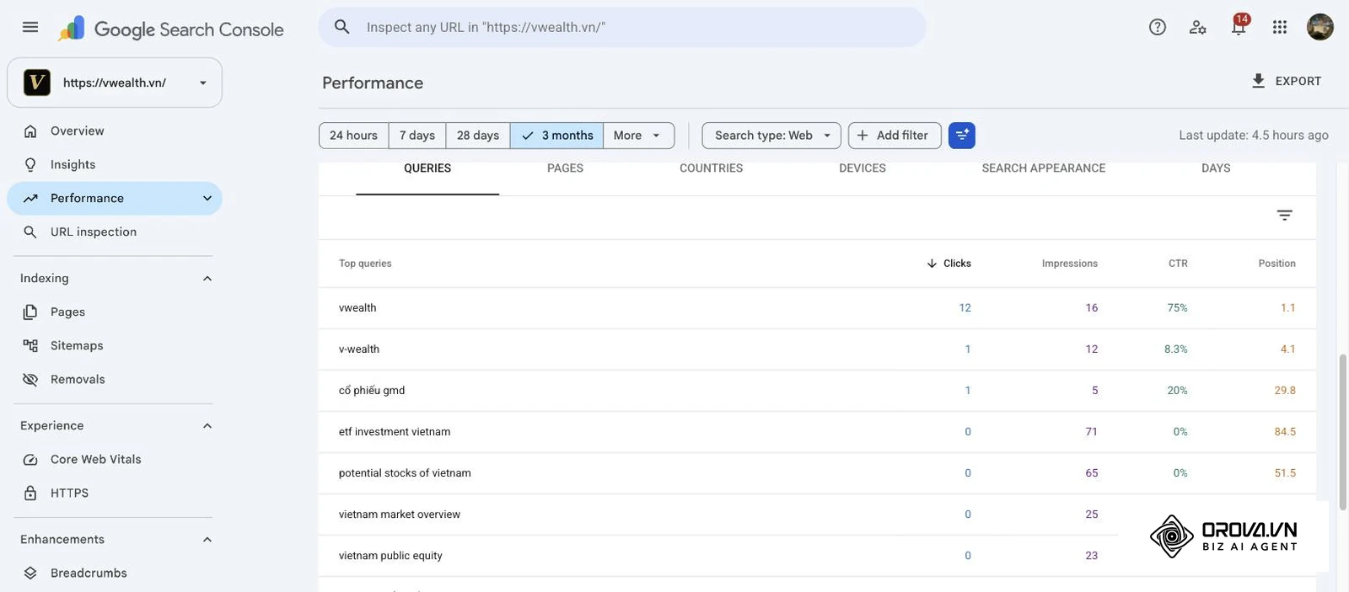Click the Insights lightbulb icon
The height and width of the screenshot is (592, 1349).
[30, 165]
